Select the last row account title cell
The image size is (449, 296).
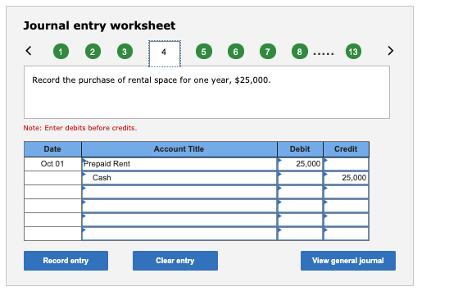point(179,234)
